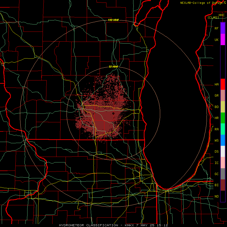Click the HR green legend swatch
Viewport: 227px width, 227px height.
(223, 118)
